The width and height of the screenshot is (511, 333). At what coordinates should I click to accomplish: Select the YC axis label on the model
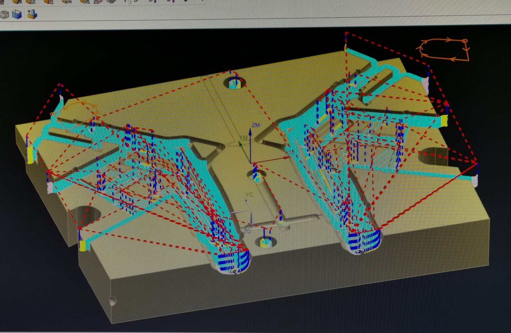pyautogui.click(x=249, y=195)
